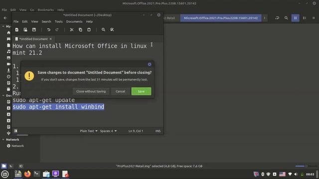319x179 pixels.
Task: Click the save document toolbar icon
Action: (34, 30)
